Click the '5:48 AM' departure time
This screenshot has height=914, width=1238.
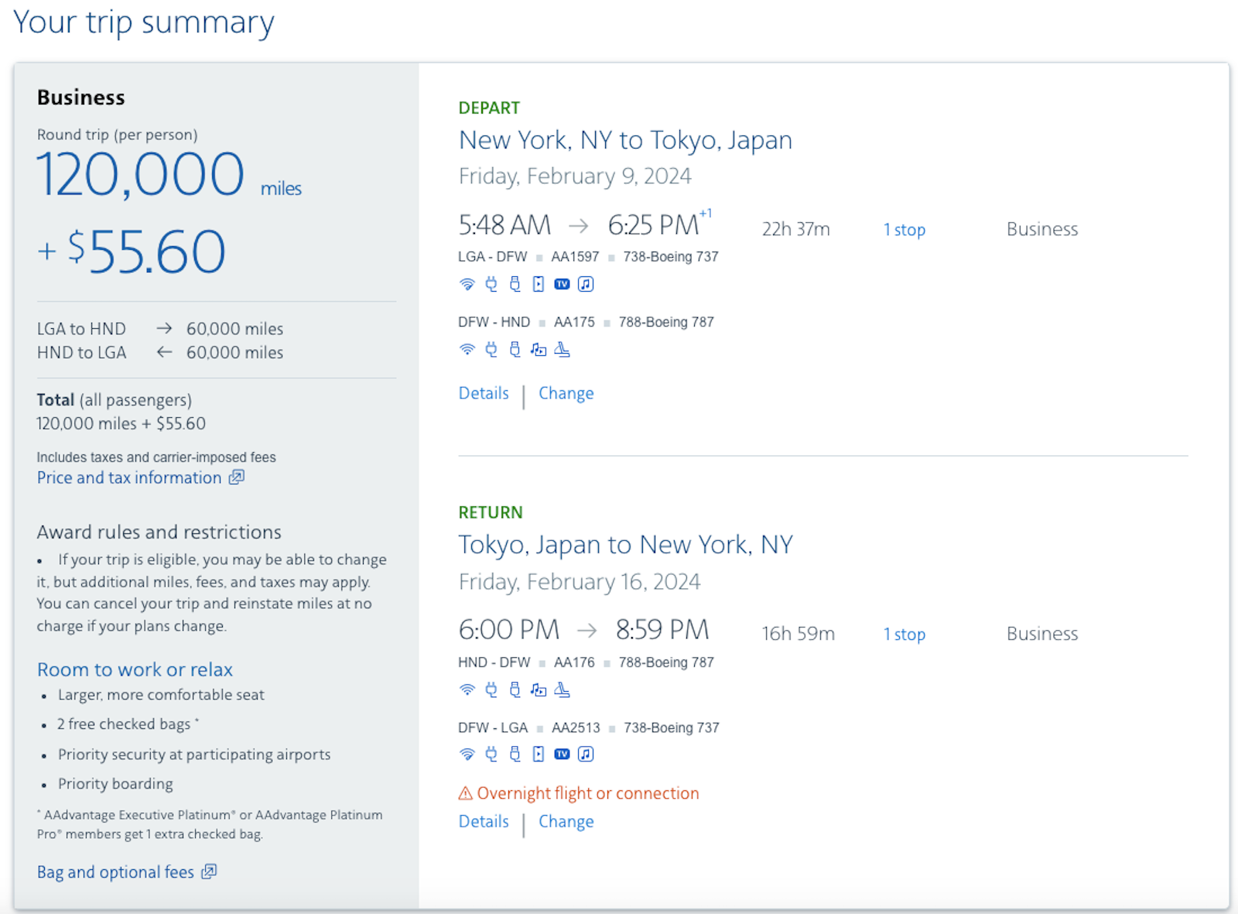click(x=504, y=225)
